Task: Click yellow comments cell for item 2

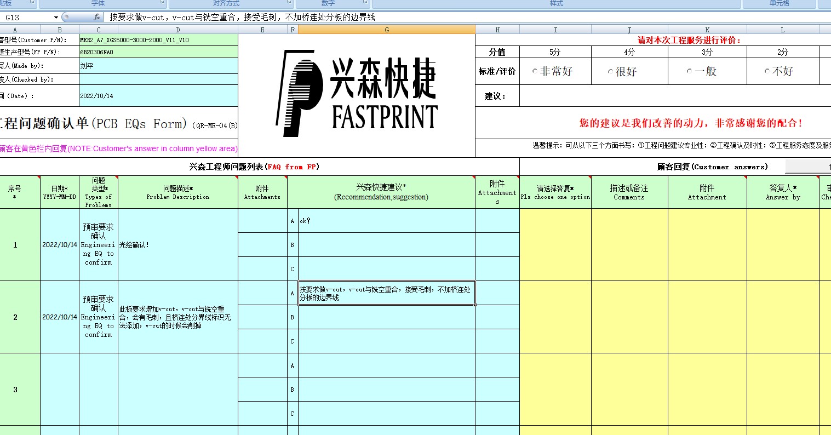Action: coord(629,317)
